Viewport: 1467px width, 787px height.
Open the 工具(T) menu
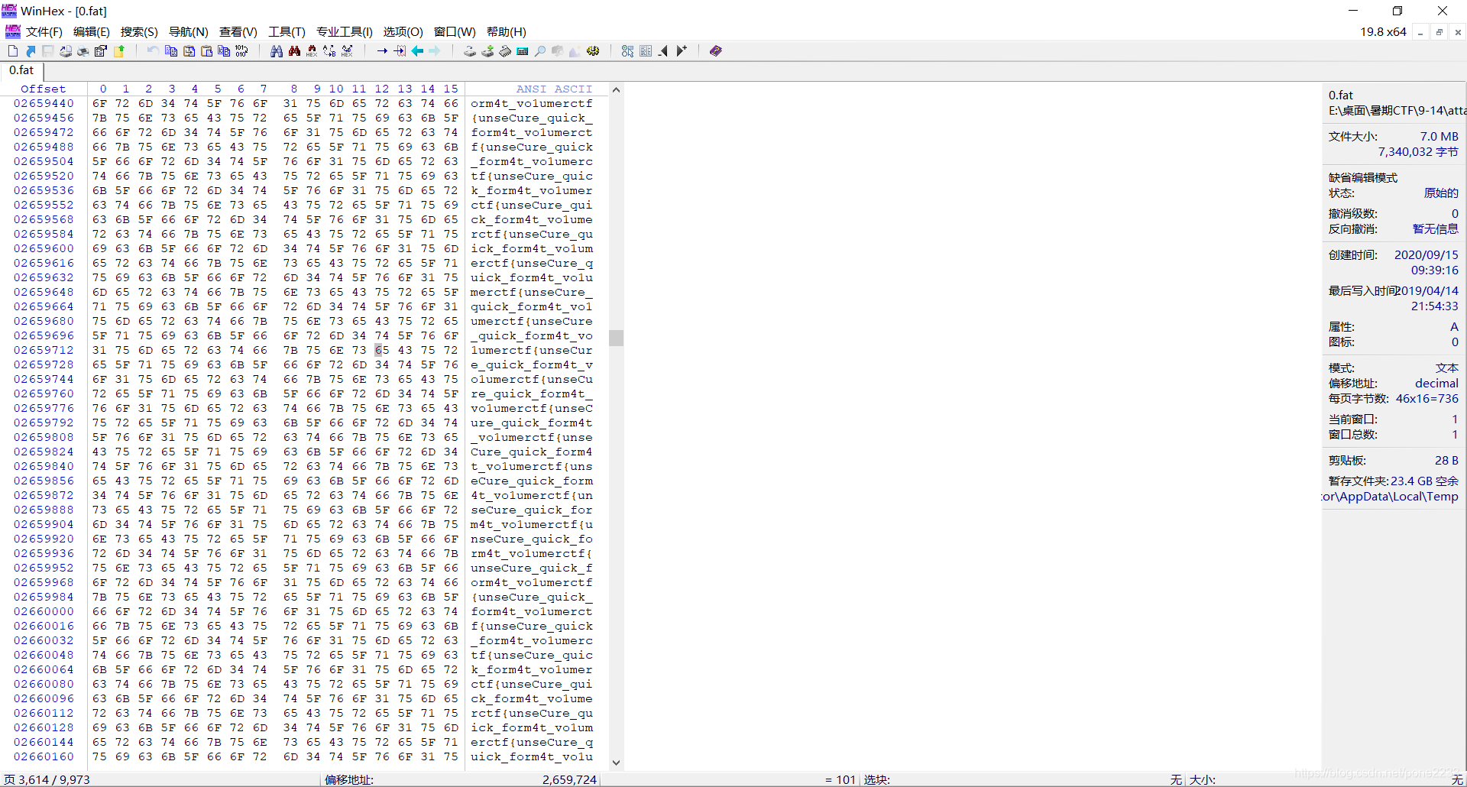point(287,32)
